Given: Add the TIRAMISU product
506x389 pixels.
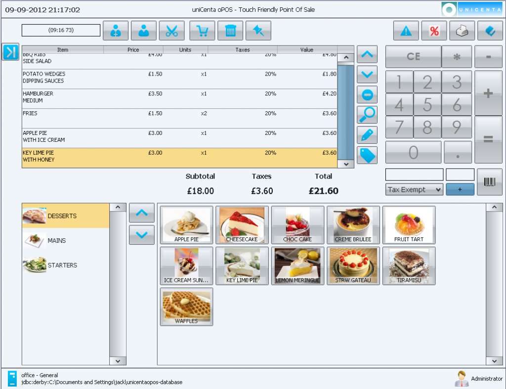Looking at the screenshot, I should 409,266.
